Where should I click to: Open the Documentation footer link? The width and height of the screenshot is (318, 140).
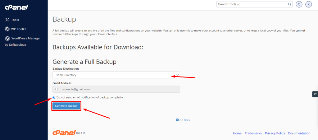point(299,133)
